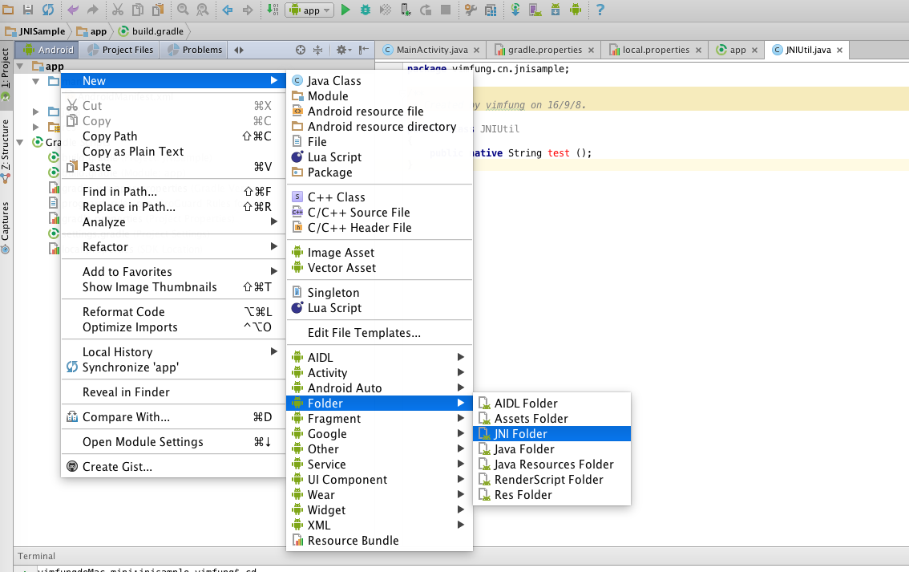Choose C/C++ Source File menu item

coord(358,213)
